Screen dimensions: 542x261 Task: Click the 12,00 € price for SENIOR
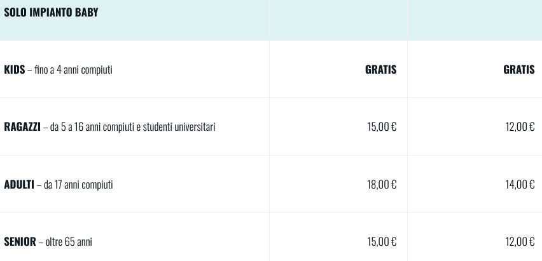coord(520,242)
